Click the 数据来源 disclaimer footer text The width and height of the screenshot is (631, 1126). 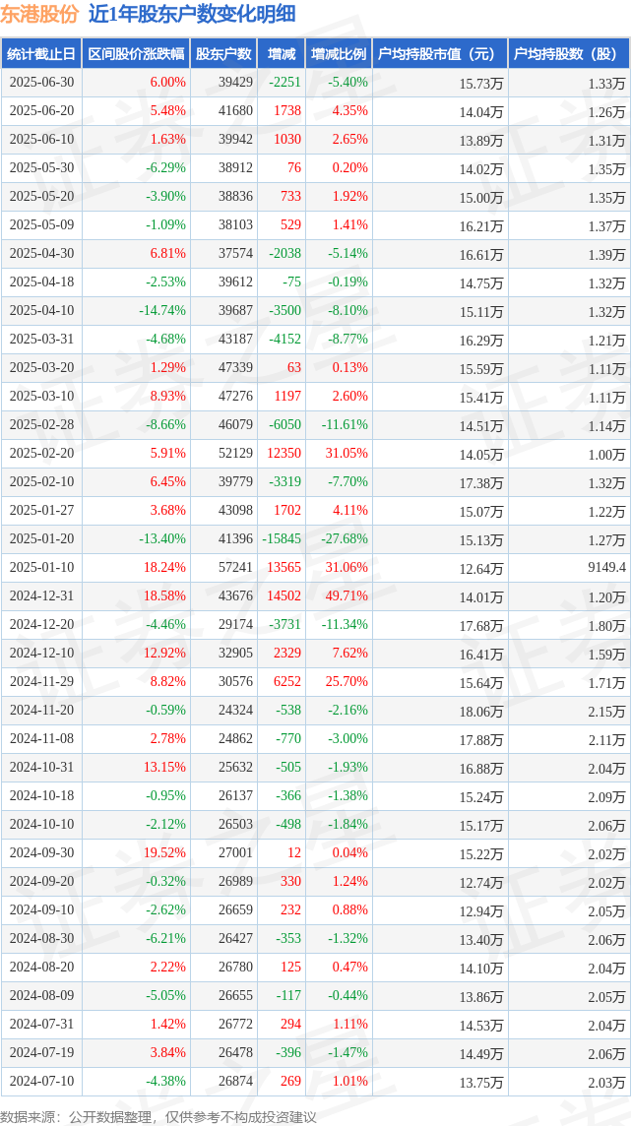pyautogui.click(x=158, y=1117)
